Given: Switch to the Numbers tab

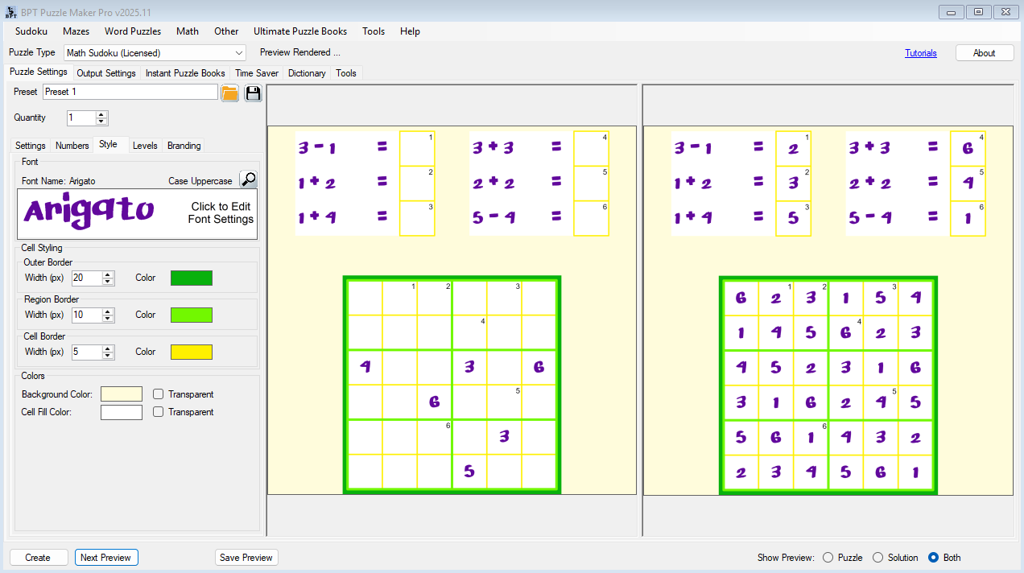Looking at the screenshot, I should point(72,146).
